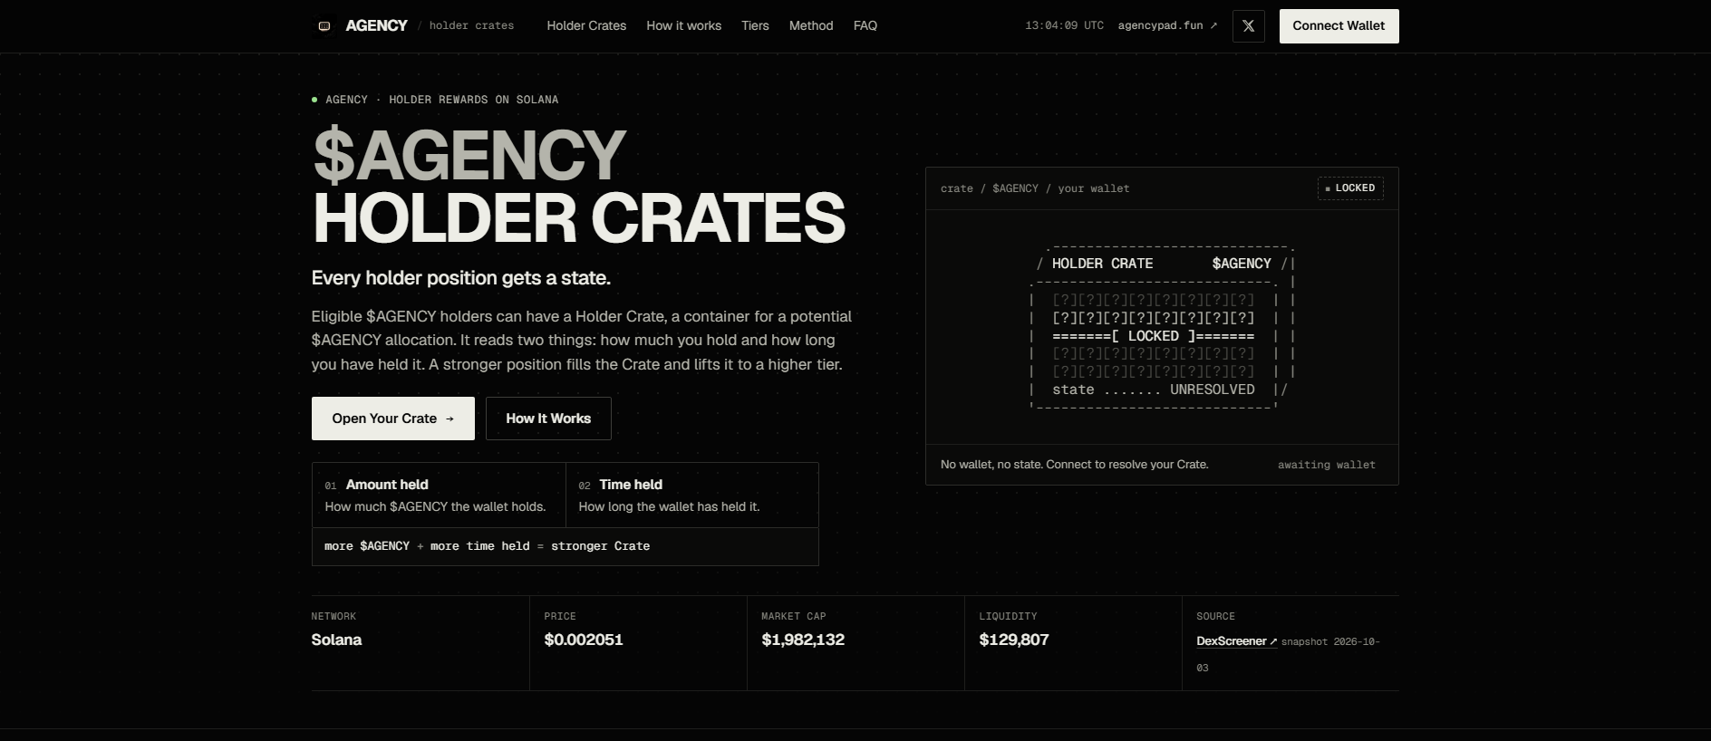Image resolution: width=1711 pixels, height=741 pixels.
Task: Open the FAQ nav item
Action: (x=865, y=25)
